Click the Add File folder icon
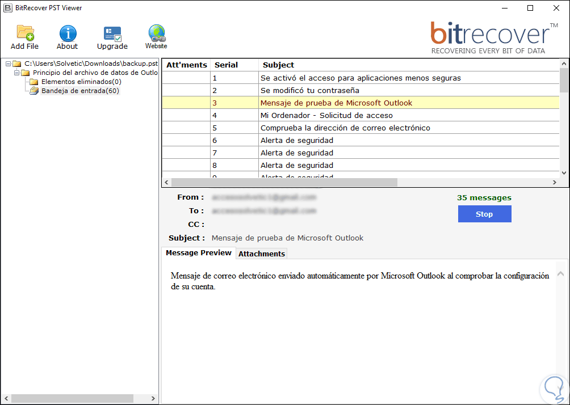The width and height of the screenshot is (570, 405). point(25,33)
